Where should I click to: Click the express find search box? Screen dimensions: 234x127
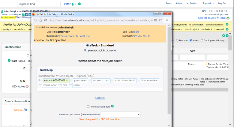(39, 4)
